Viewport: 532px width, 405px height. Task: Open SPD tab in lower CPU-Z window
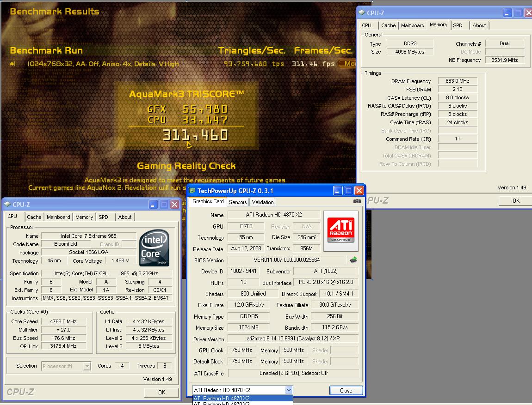pyautogui.click(x=104, y=217)
